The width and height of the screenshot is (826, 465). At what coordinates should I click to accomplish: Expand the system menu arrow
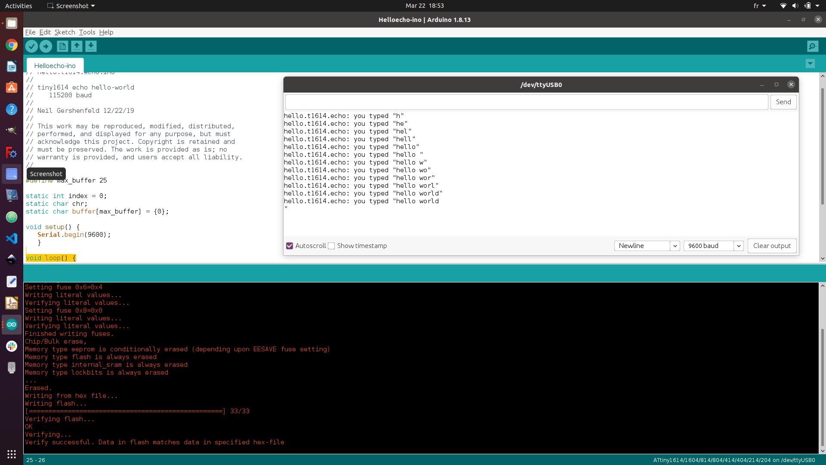[817, 6]
